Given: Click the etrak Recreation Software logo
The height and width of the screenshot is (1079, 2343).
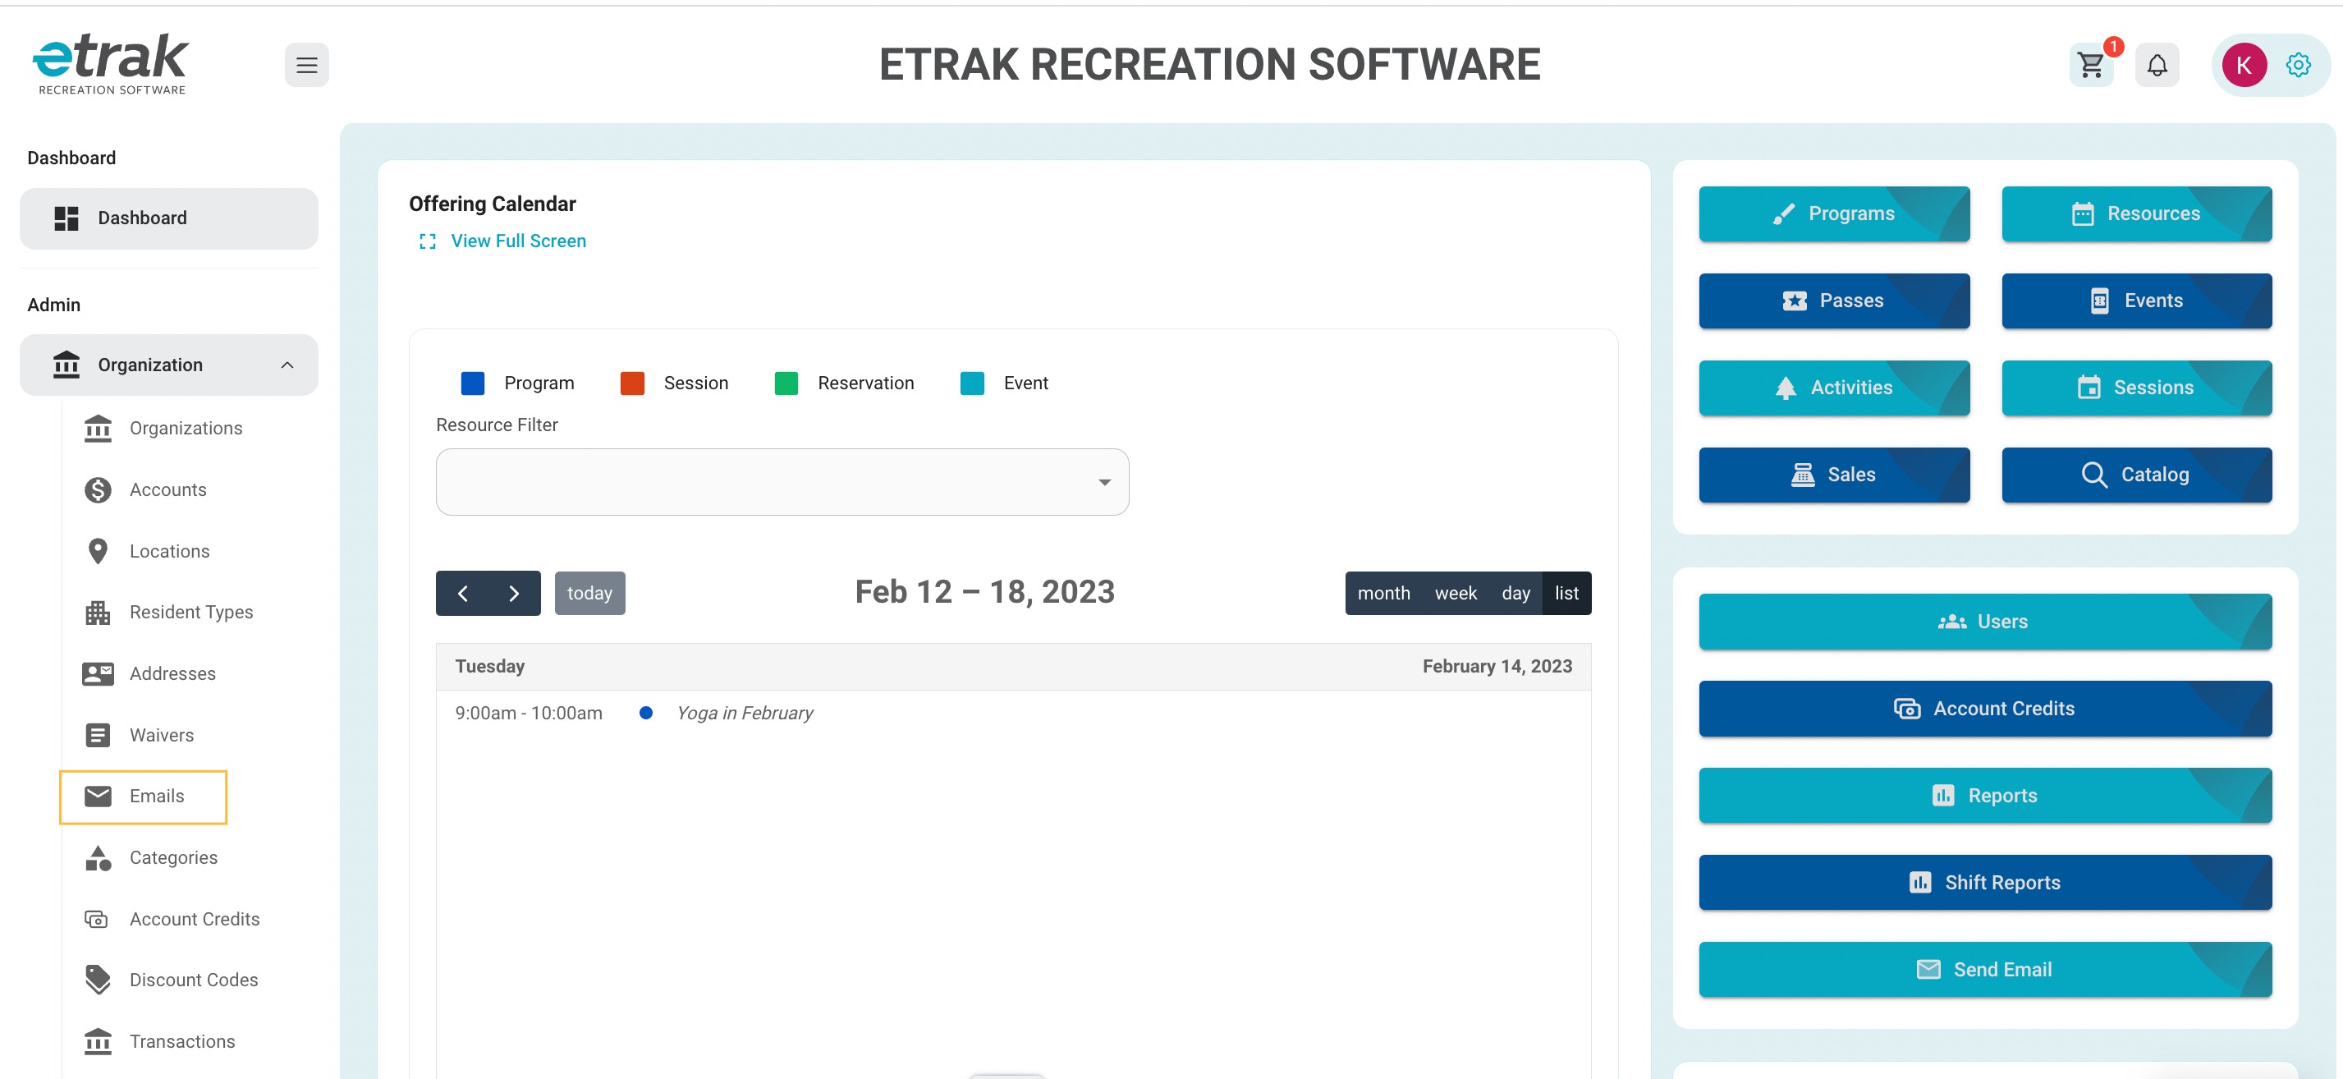Looking at the screenshot, I should point(111,64).
